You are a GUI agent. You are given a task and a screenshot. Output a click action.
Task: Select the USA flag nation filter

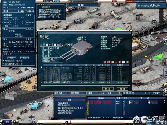(x=105, y=63)
